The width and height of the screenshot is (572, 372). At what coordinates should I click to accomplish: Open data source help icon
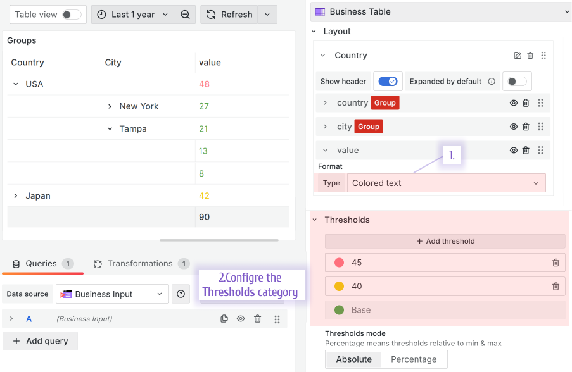point(181,294)
